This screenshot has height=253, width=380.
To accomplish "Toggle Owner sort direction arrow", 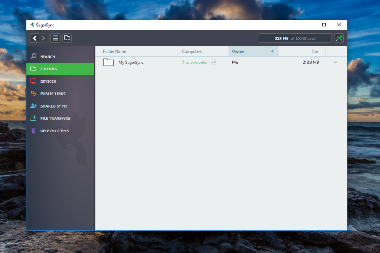I will click(x=272, y=51).
